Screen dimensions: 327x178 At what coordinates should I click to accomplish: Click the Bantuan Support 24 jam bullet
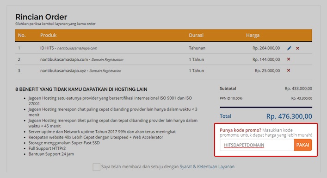click(x=51, y=154)
